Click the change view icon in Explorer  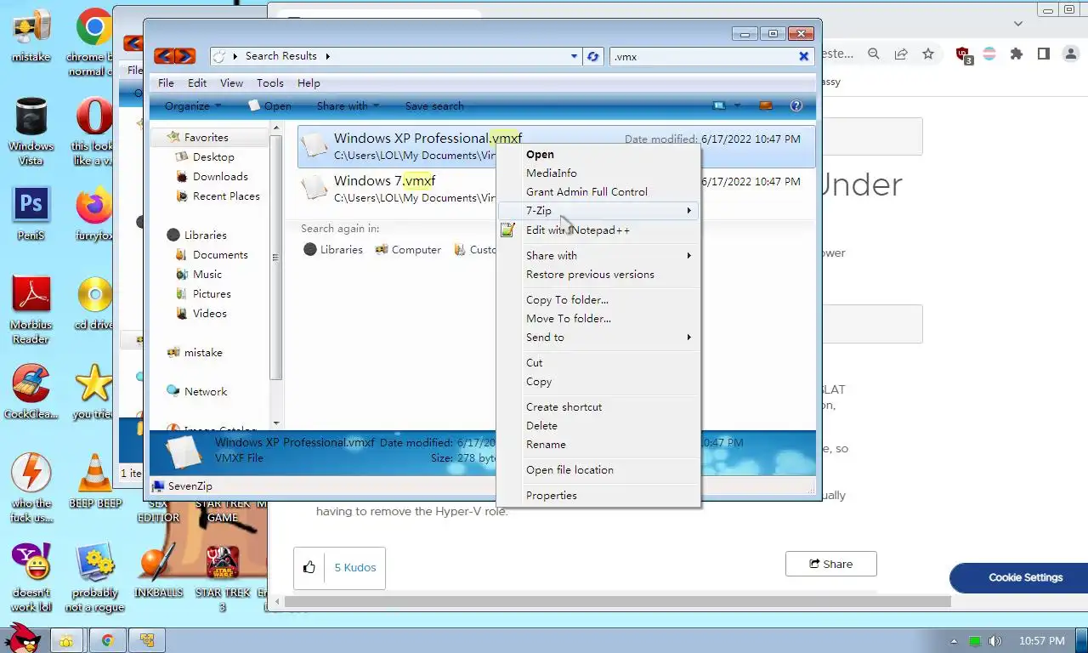click(x=719, y=105)
